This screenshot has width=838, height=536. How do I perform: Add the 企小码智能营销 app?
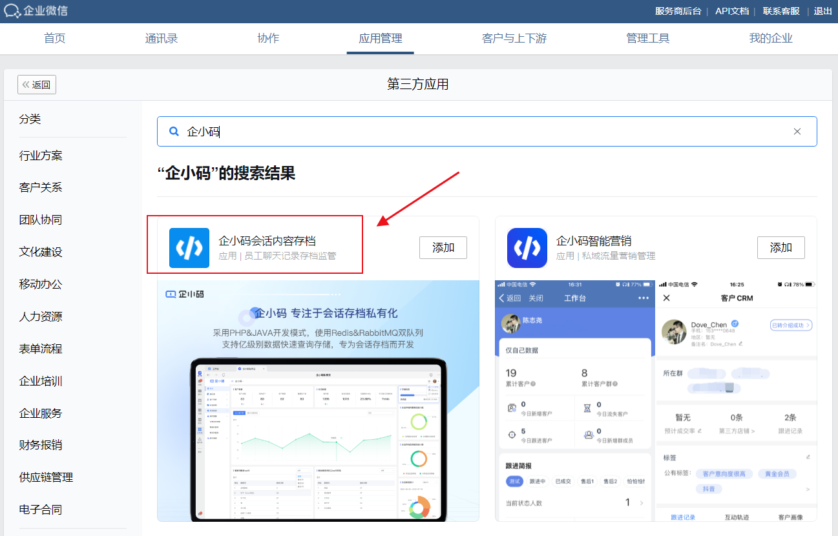(781, 247)
